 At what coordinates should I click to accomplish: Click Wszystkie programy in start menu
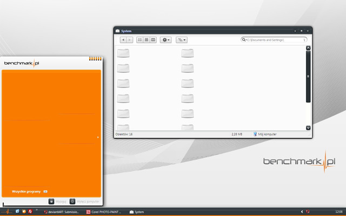[x=26, y=192]
